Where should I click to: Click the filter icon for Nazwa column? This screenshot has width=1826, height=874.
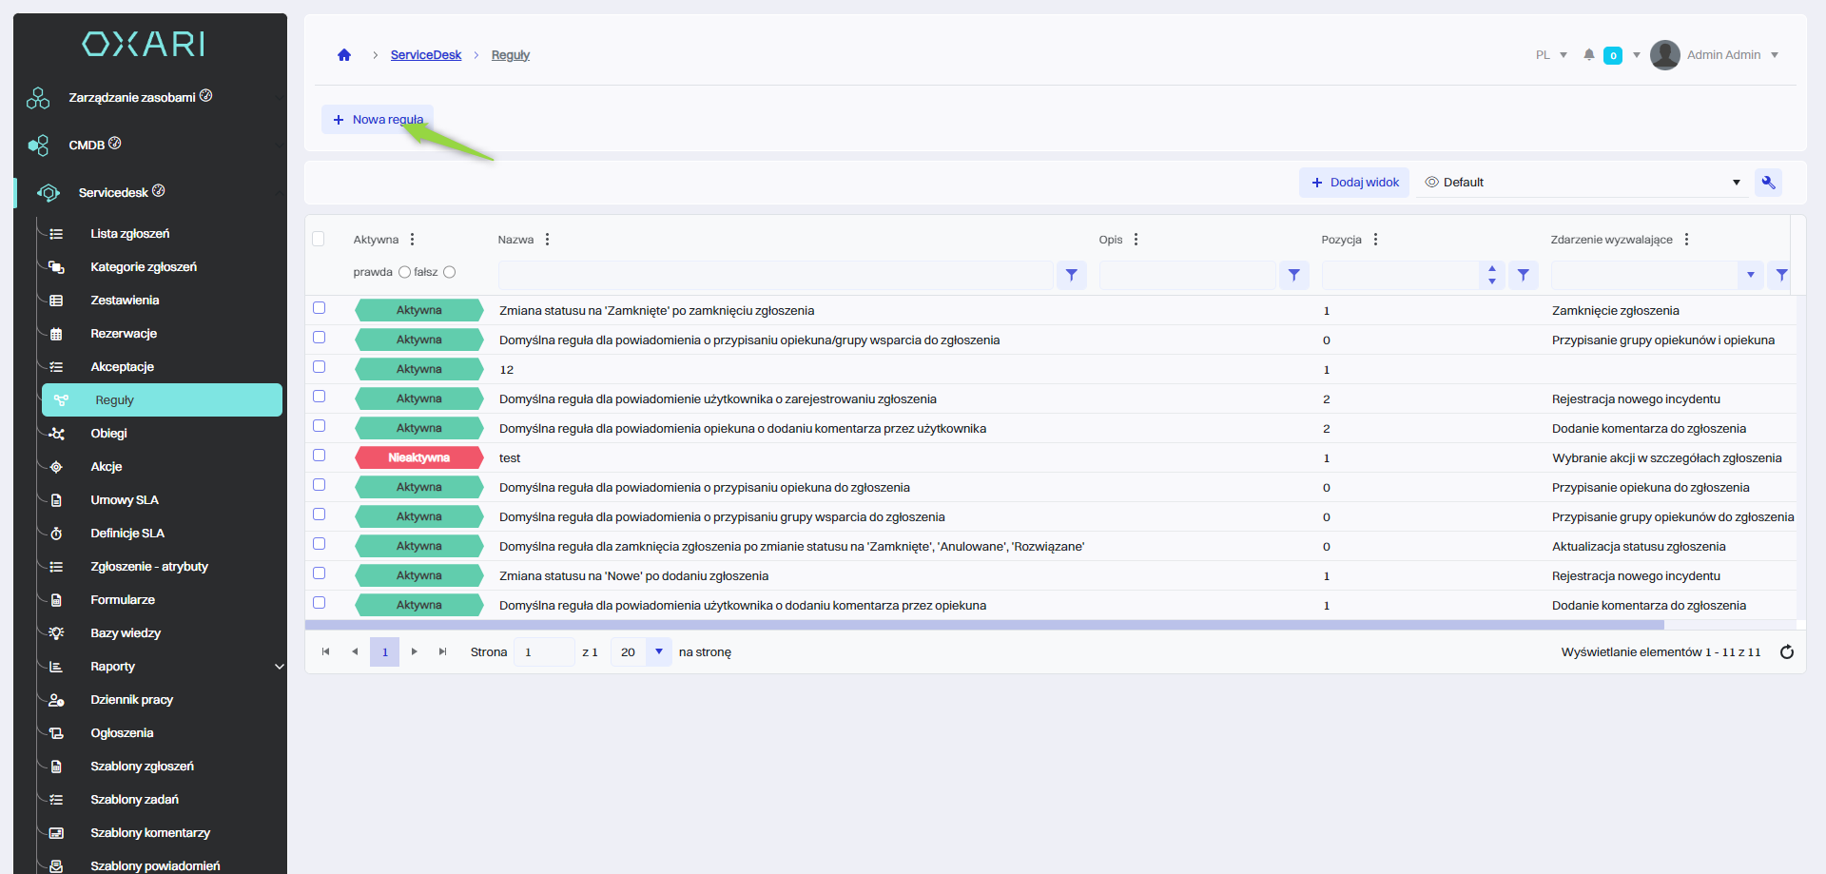pos(1071,275)
